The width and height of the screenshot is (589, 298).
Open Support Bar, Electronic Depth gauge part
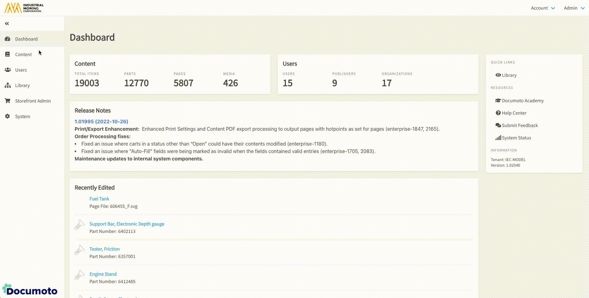[127, 224]
